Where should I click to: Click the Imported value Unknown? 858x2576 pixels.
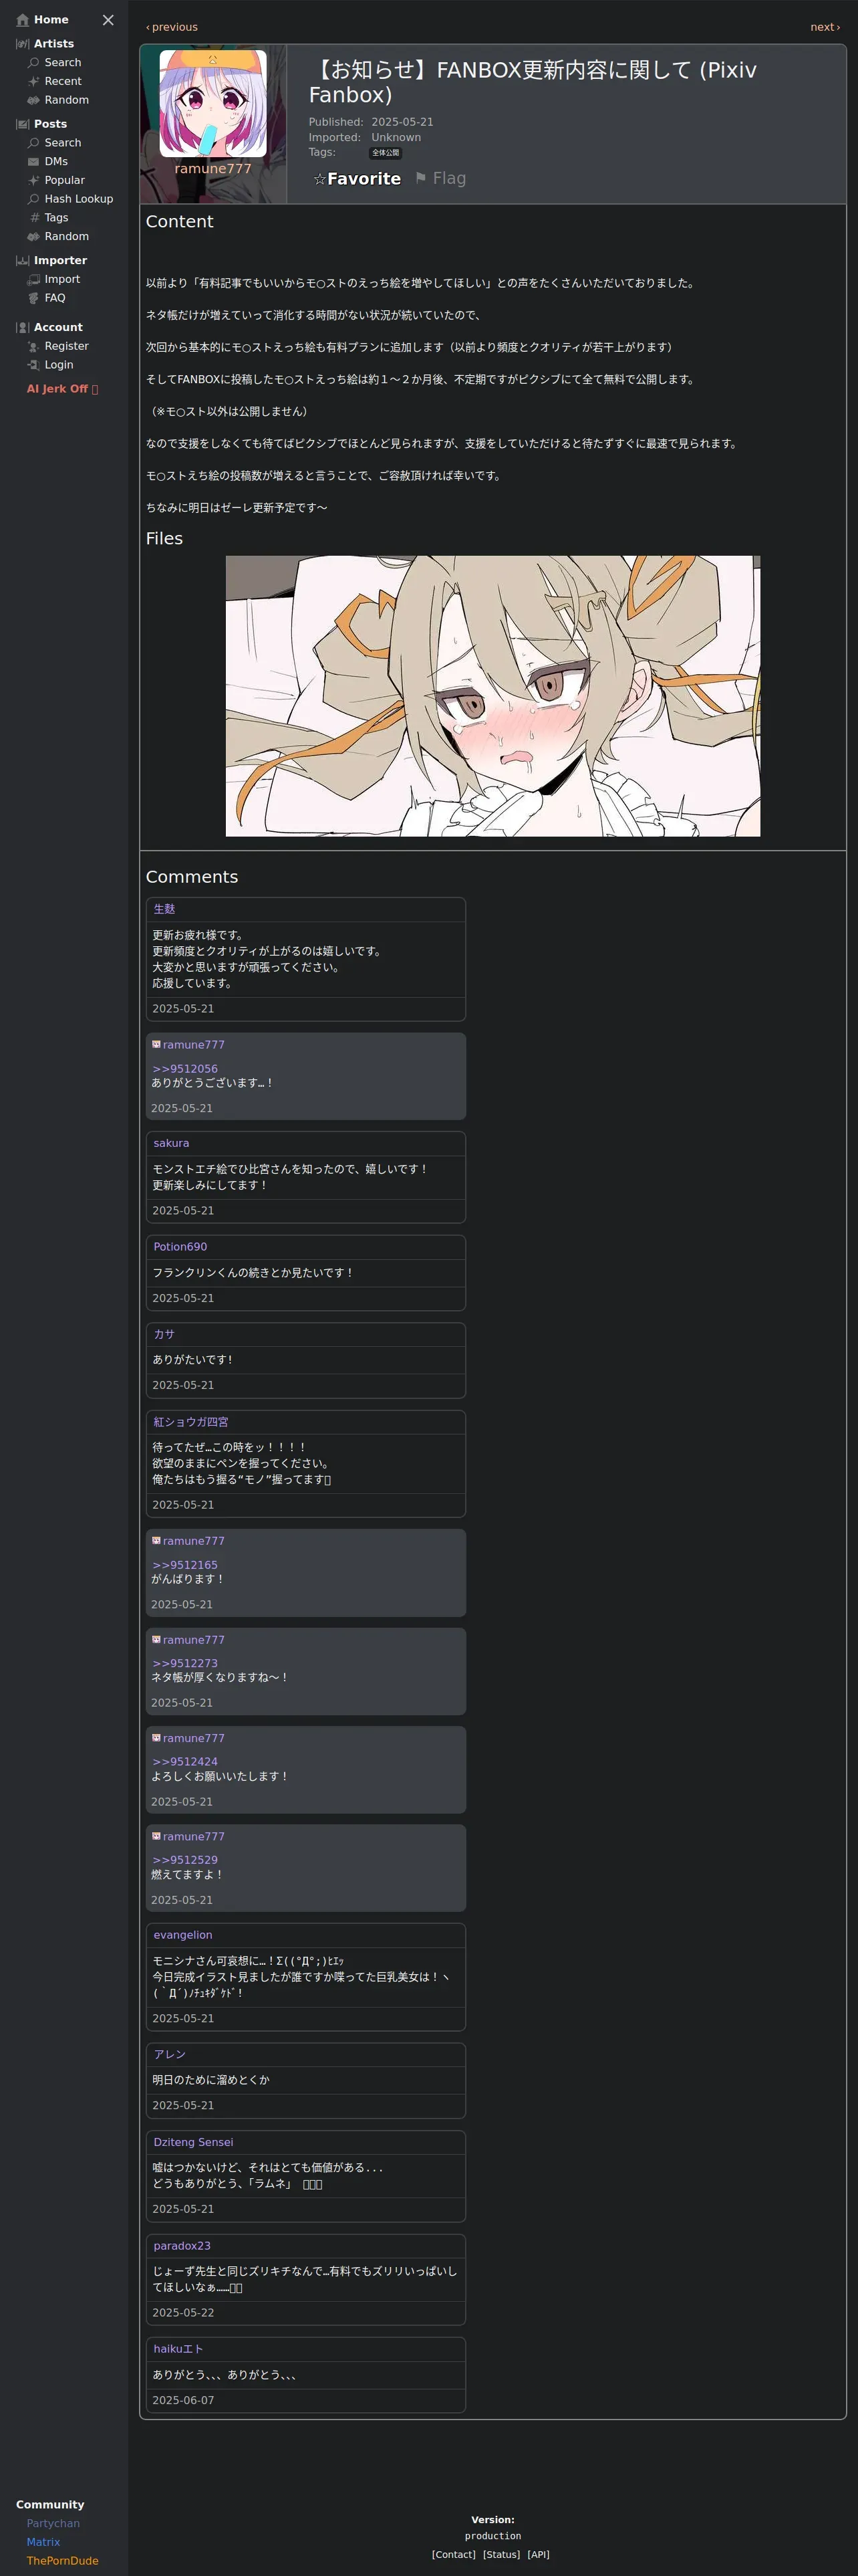pos(396,138)
